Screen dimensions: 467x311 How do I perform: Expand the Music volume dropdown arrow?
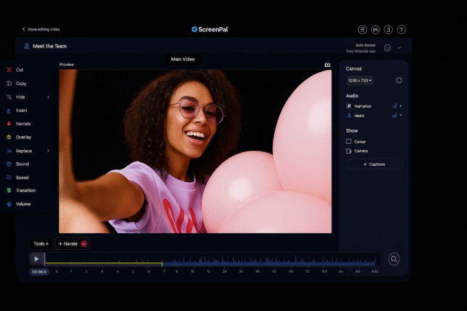coord(401,115)
